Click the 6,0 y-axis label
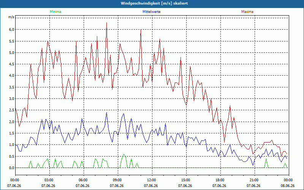304x190 pixels. pyautogui.click(x=11, y=30)
